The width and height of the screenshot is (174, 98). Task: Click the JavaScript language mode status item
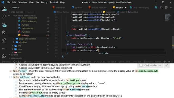(137, 62)
